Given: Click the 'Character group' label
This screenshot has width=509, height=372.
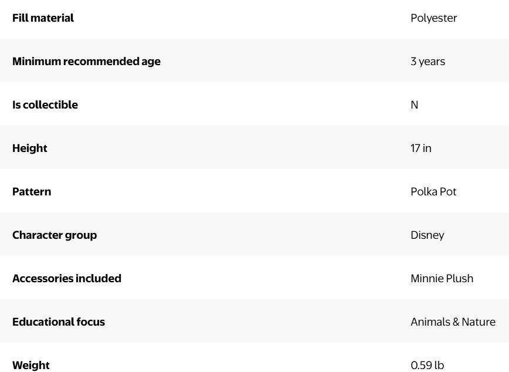Looking at the screenshot, I should (x=55, y=235).
